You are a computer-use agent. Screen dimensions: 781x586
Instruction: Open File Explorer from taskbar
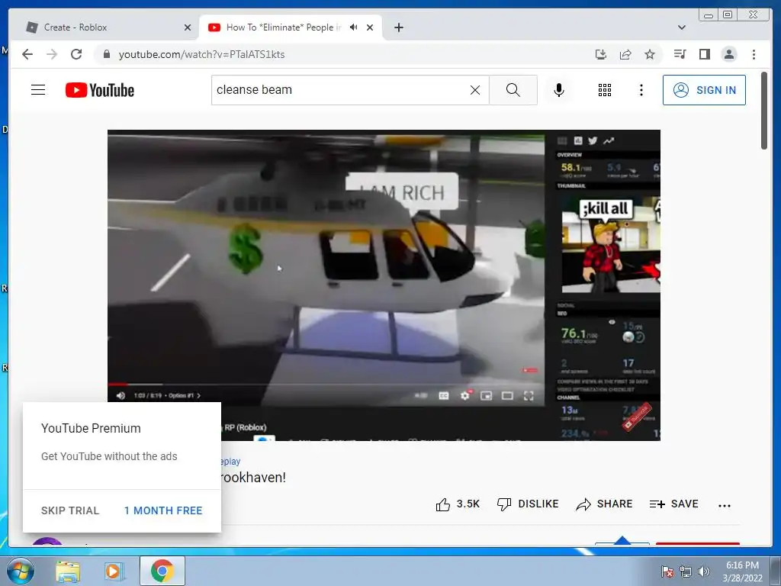pos(68,572)
